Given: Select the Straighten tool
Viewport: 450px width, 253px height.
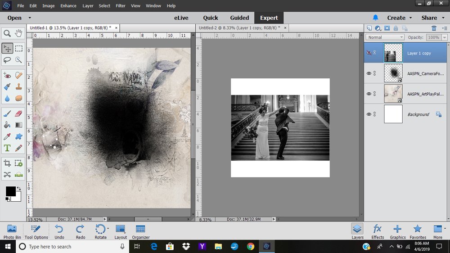Looking at the screenshot, I should [18, 175].
